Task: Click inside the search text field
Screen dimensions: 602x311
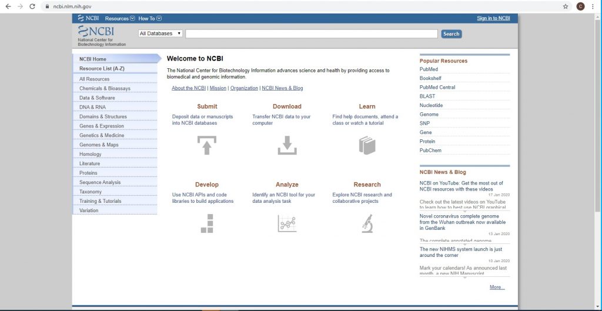Action: pos(312,34)
